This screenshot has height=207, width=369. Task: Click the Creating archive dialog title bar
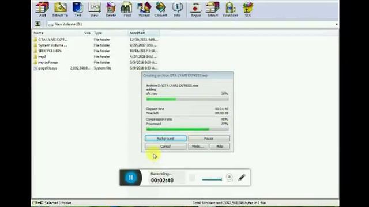coord(187,75)
